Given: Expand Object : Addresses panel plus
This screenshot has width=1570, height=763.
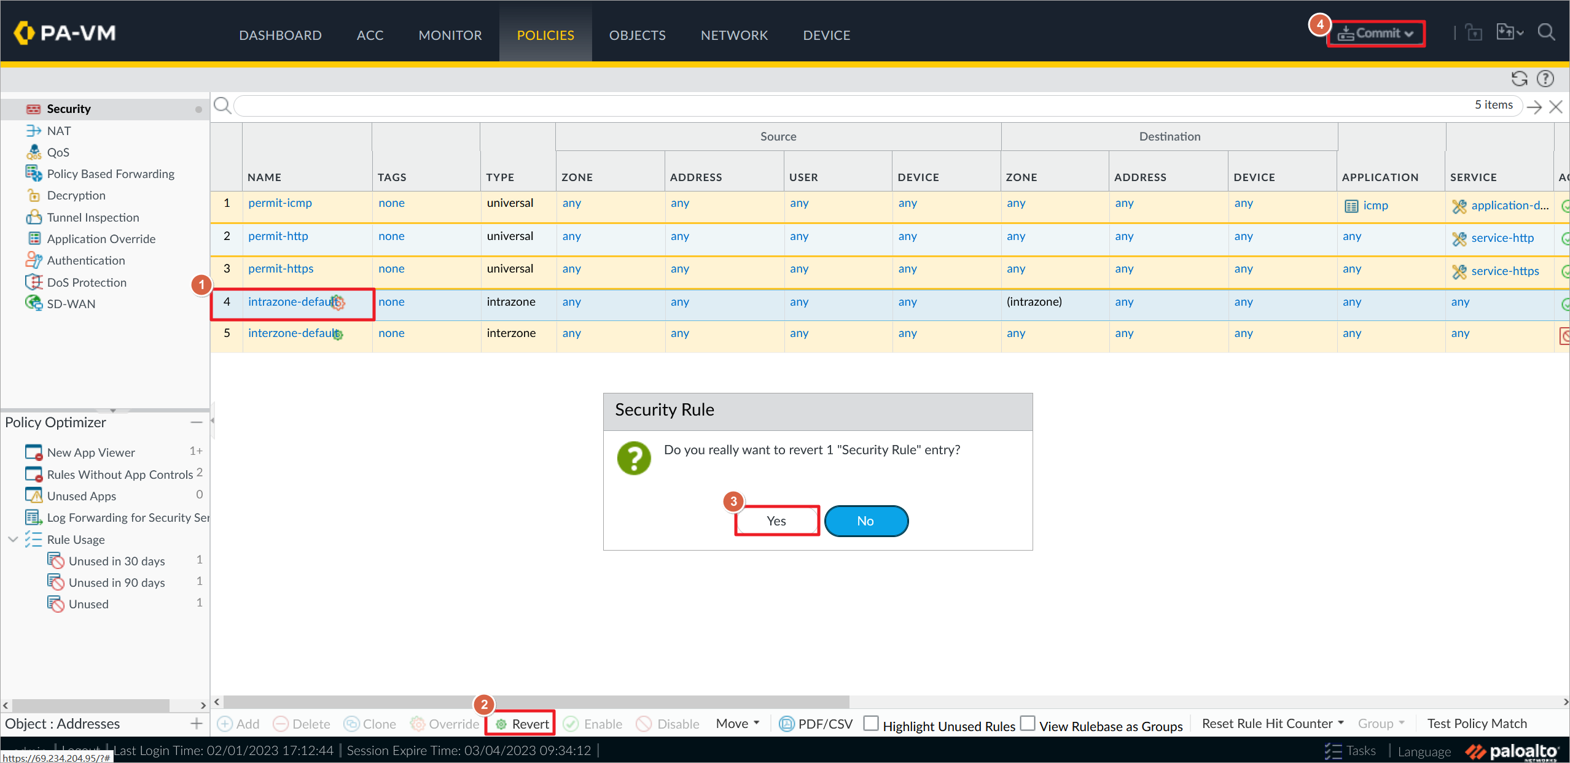Looking at the screenshot, I should [197, 724].
